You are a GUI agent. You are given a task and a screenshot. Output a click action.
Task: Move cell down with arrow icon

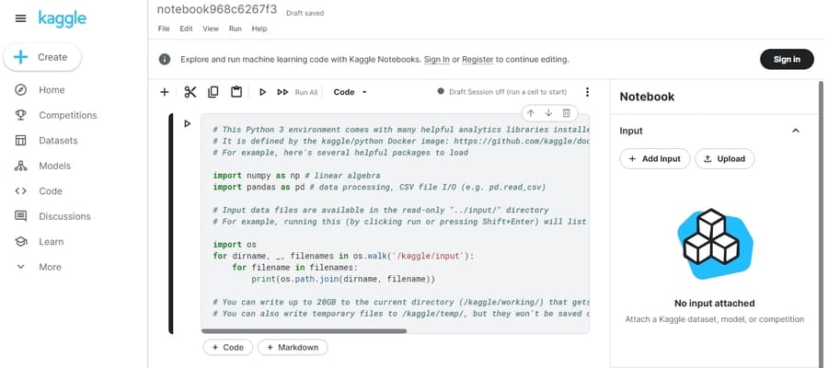click(548, 113)
